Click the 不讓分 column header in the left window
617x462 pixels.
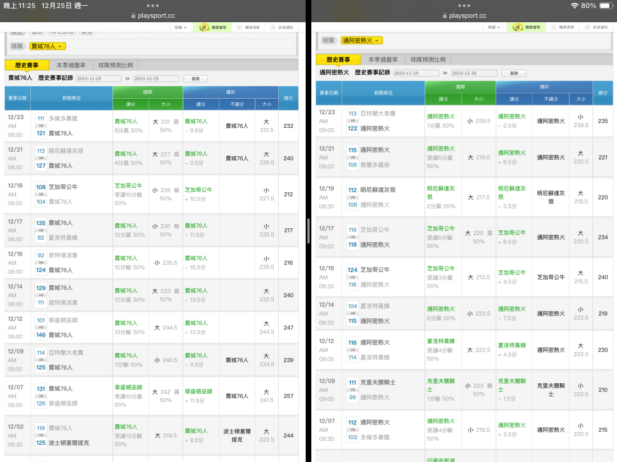pyautogui.click(x=237, y=104)
